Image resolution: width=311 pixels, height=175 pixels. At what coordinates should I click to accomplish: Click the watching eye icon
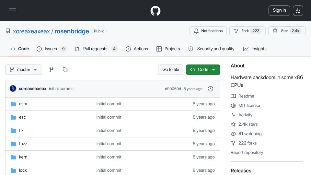[233, 134]
